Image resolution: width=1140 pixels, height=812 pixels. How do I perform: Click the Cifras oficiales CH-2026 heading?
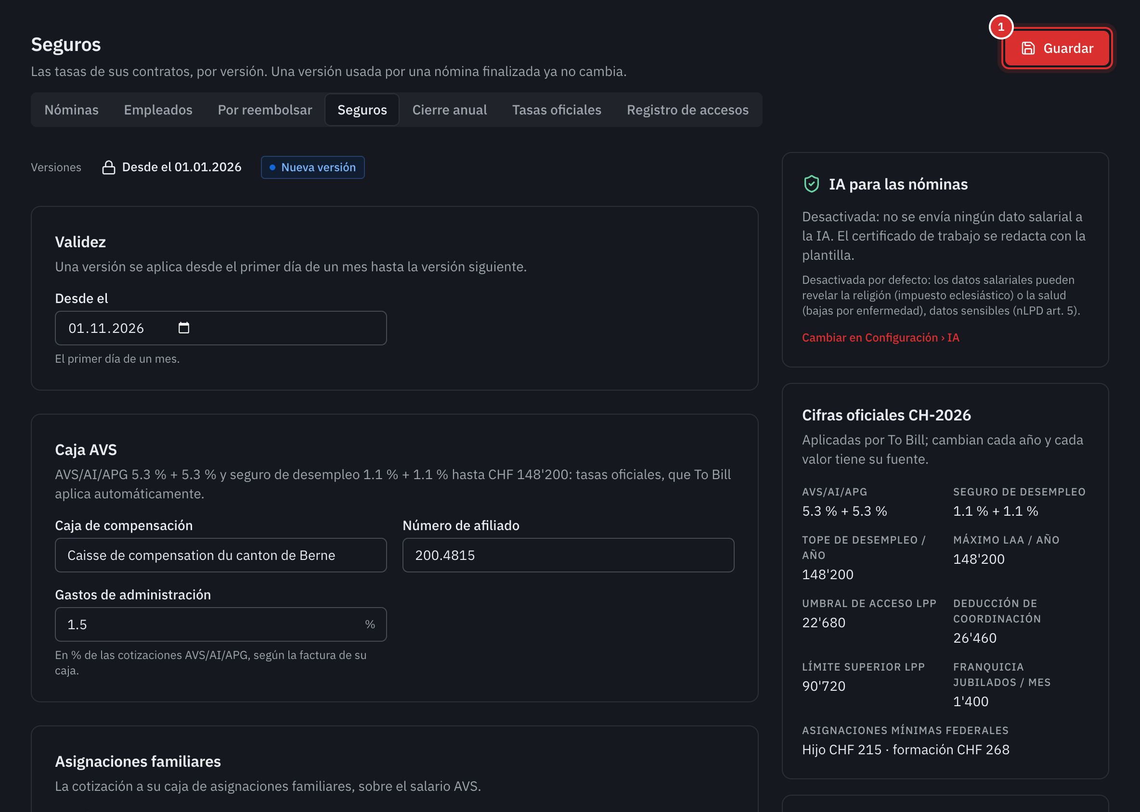pyautogui.click(x=886, y=415)
